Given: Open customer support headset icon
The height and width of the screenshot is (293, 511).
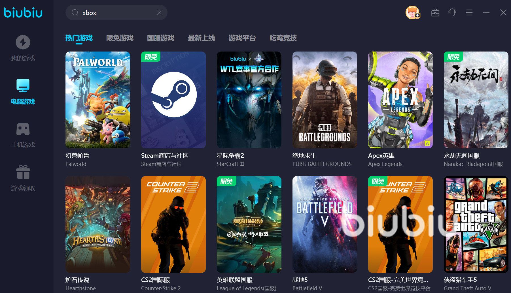Looking at the screenshot, I should click(x=452, y=12).
